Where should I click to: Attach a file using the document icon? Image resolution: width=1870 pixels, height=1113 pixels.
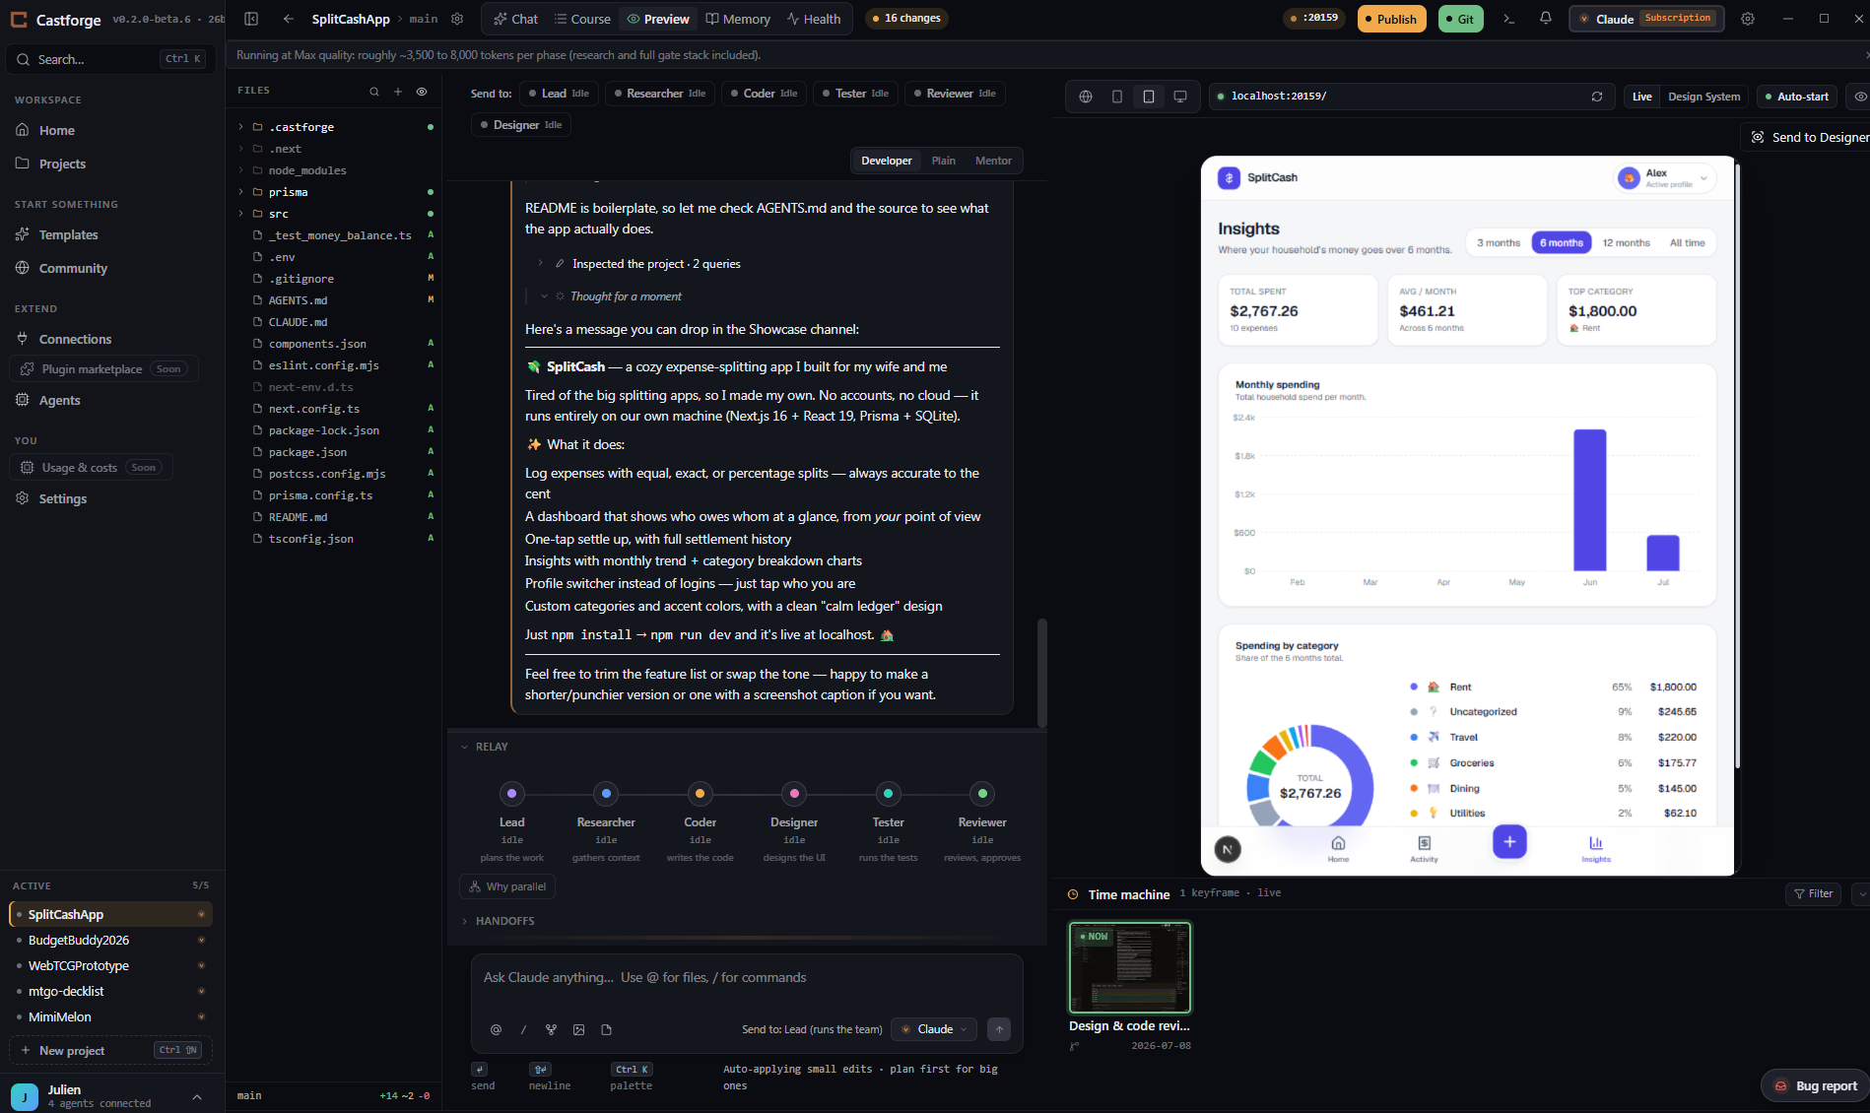pos(606,1029)
